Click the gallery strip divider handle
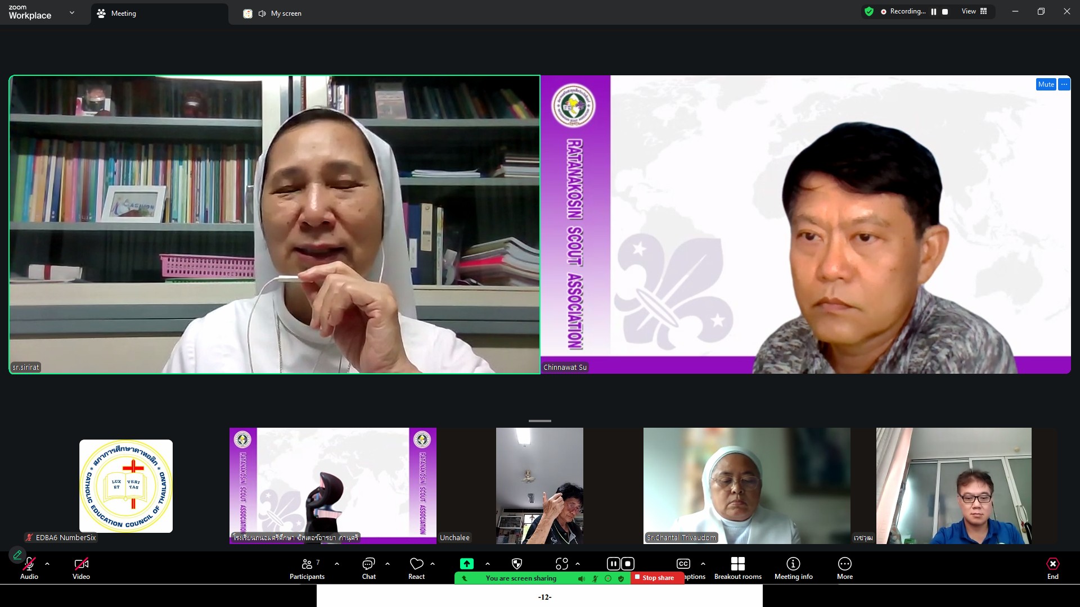Screen dimensions: 1080x607 [539, 420]
